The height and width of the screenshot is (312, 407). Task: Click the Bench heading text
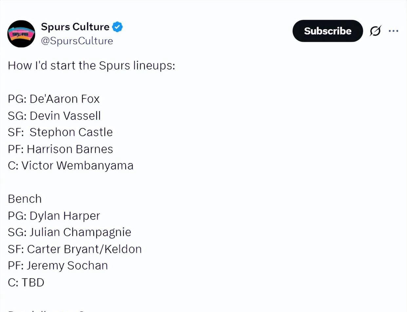(25, 199)
